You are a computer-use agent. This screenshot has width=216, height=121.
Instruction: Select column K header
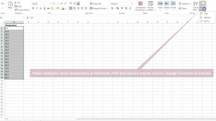[x=118, y=22]
